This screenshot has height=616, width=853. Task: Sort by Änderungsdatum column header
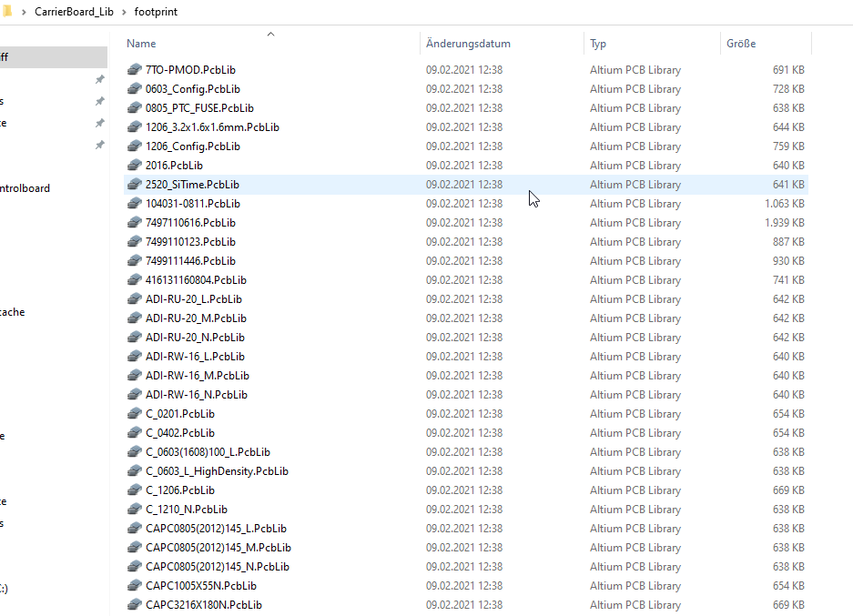click(468, 44)
